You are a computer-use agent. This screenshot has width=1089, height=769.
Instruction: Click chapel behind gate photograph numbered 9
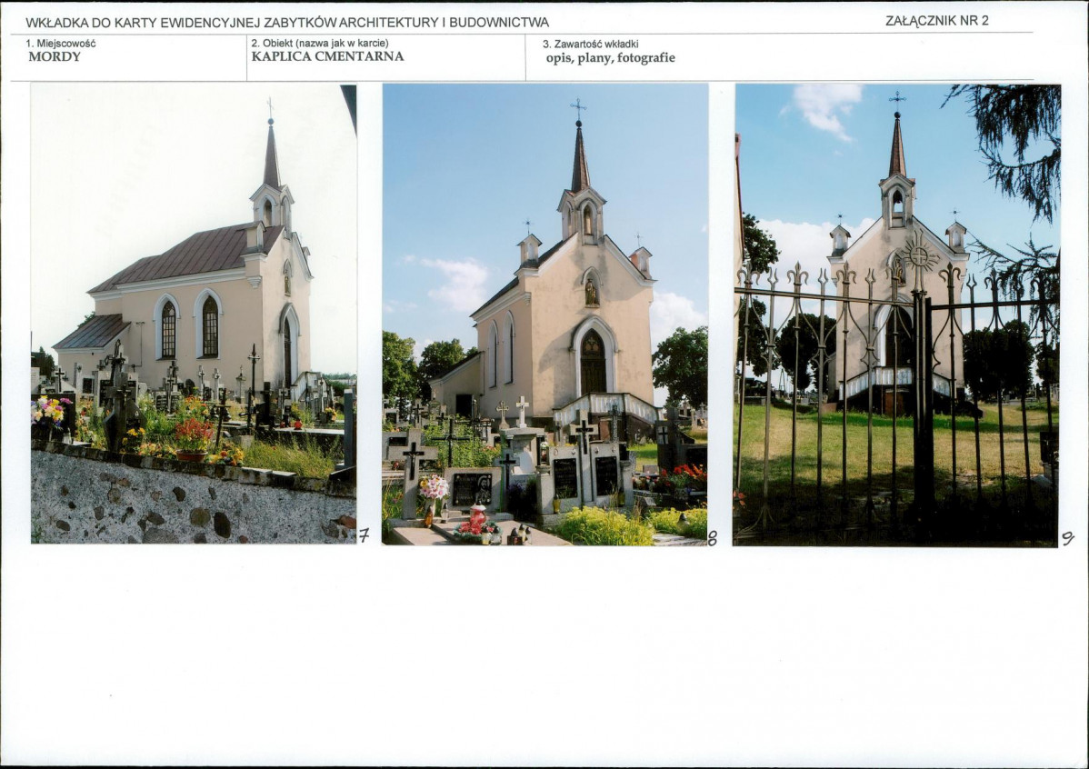tap(896, 315)
